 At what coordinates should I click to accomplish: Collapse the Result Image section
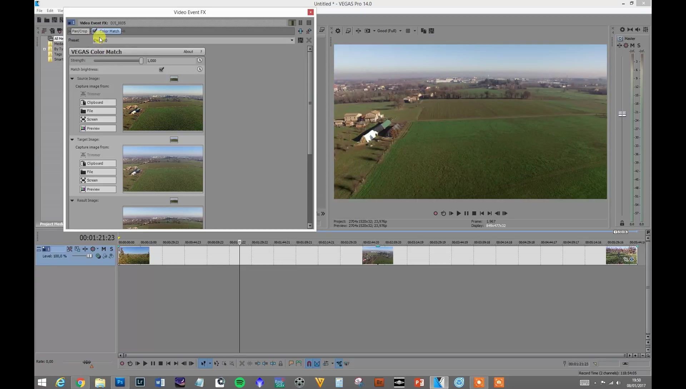click(72, 201)
